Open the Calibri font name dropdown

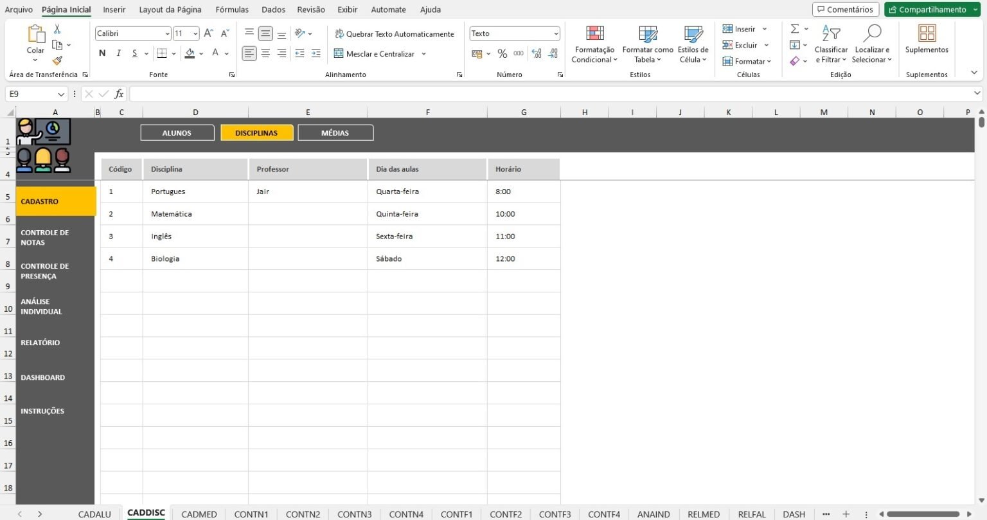point(167,33)
